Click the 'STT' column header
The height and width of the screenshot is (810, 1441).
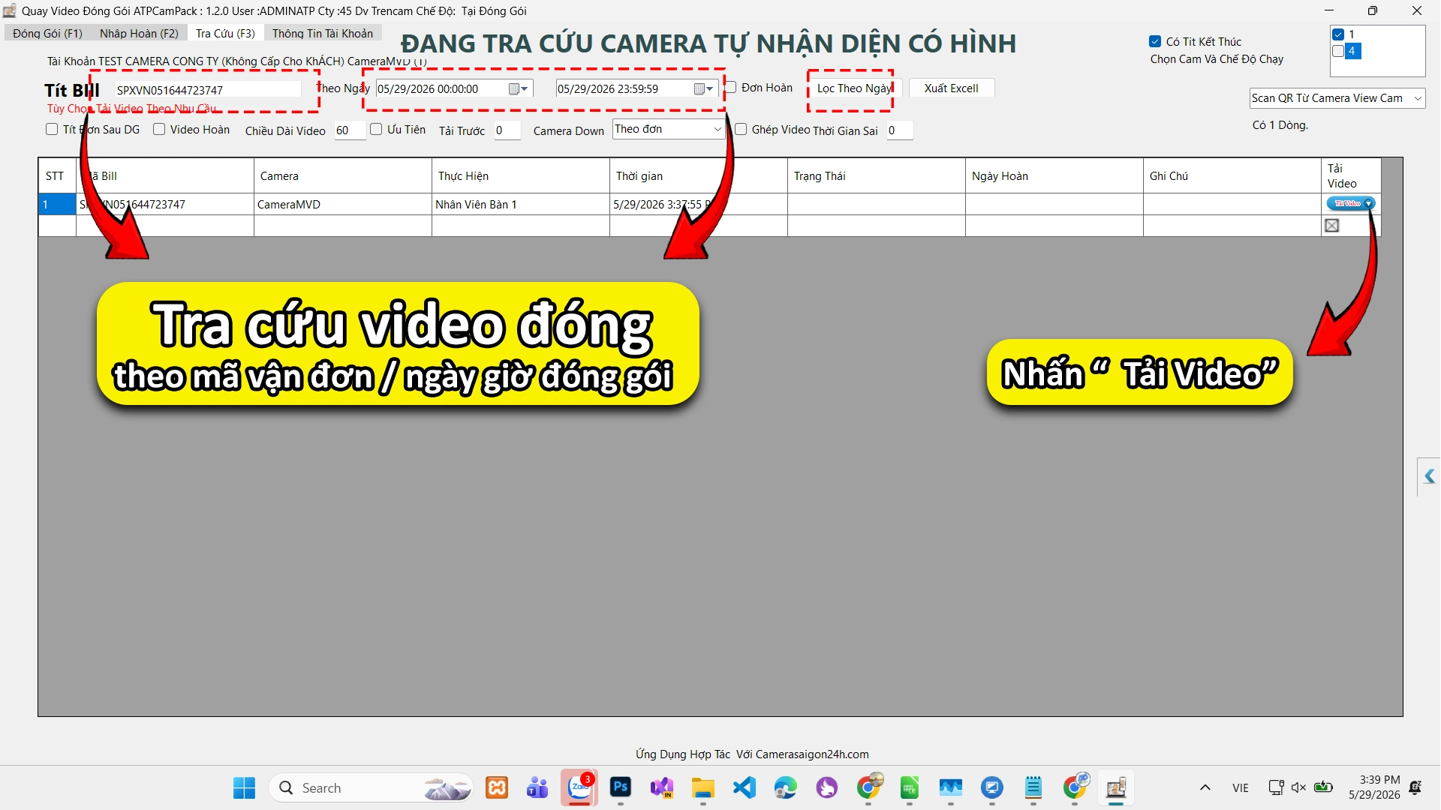57,175
